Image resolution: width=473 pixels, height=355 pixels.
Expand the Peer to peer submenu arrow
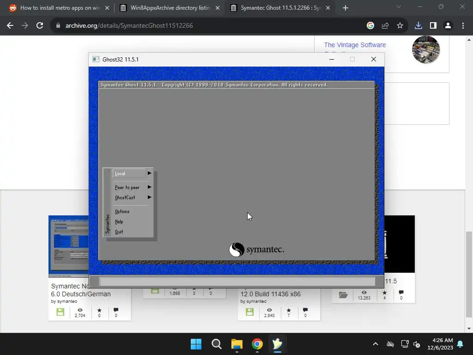[x=149, y=187]
